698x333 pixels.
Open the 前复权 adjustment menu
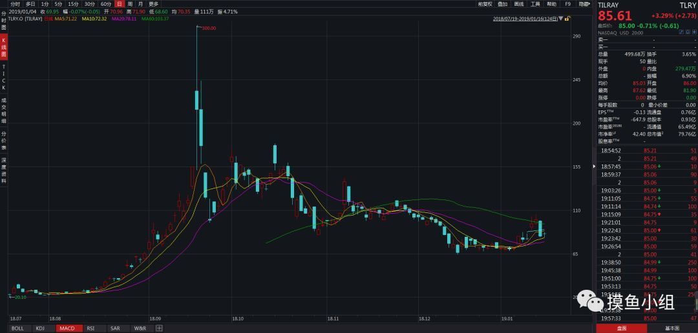coord(485,4)
